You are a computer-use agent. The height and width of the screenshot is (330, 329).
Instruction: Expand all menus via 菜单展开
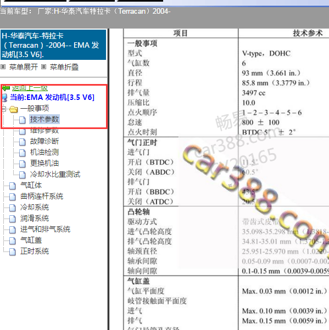click(x=24, y=67)
